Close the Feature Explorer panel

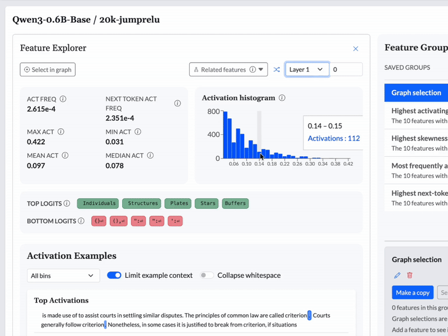[356, 49]
